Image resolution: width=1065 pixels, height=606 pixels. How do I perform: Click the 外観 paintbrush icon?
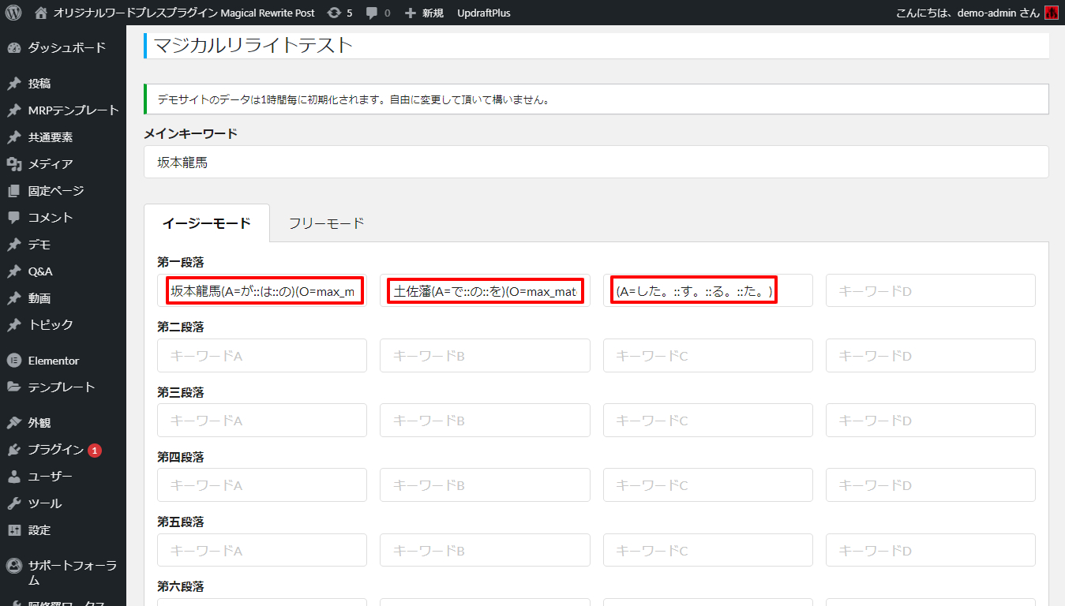pyautogui.click(x=13, y=423)
